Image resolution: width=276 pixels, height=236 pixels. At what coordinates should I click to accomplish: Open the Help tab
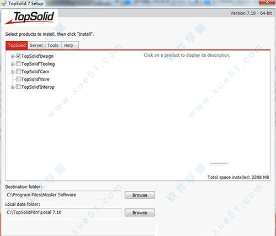point(70,45)
